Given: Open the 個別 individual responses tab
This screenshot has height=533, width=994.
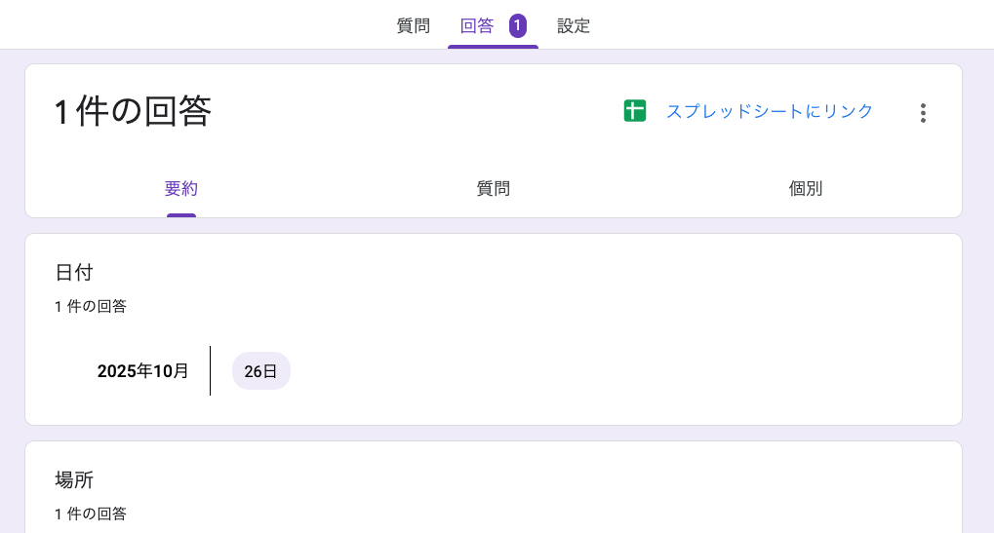Looking at the screenshot, I should [x=806, y=188].
